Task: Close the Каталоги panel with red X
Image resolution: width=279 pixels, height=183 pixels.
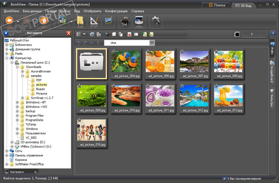Action: (x=69, y=33)
